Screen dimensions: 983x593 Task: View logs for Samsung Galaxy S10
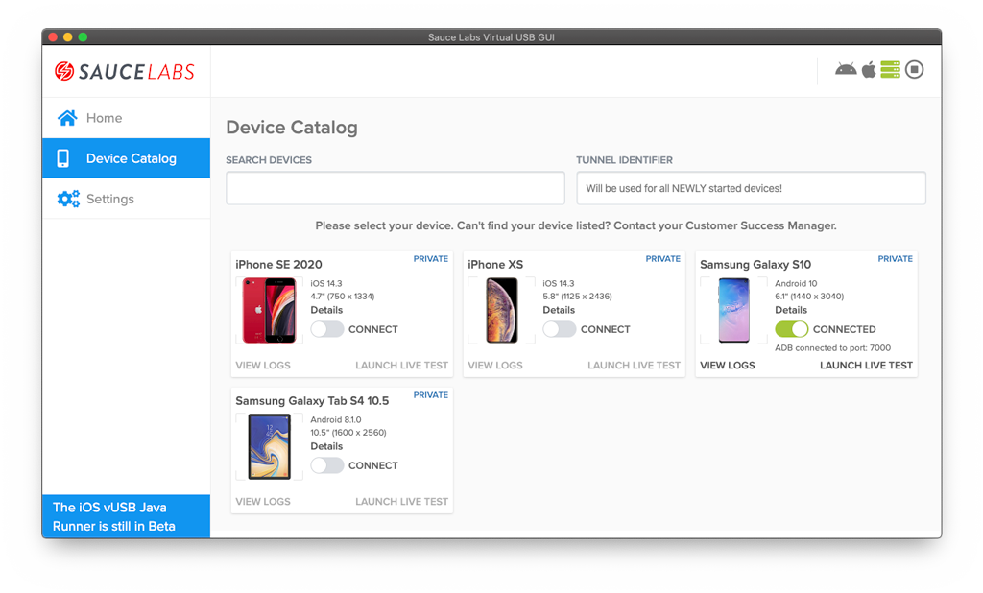coord(728,365)
